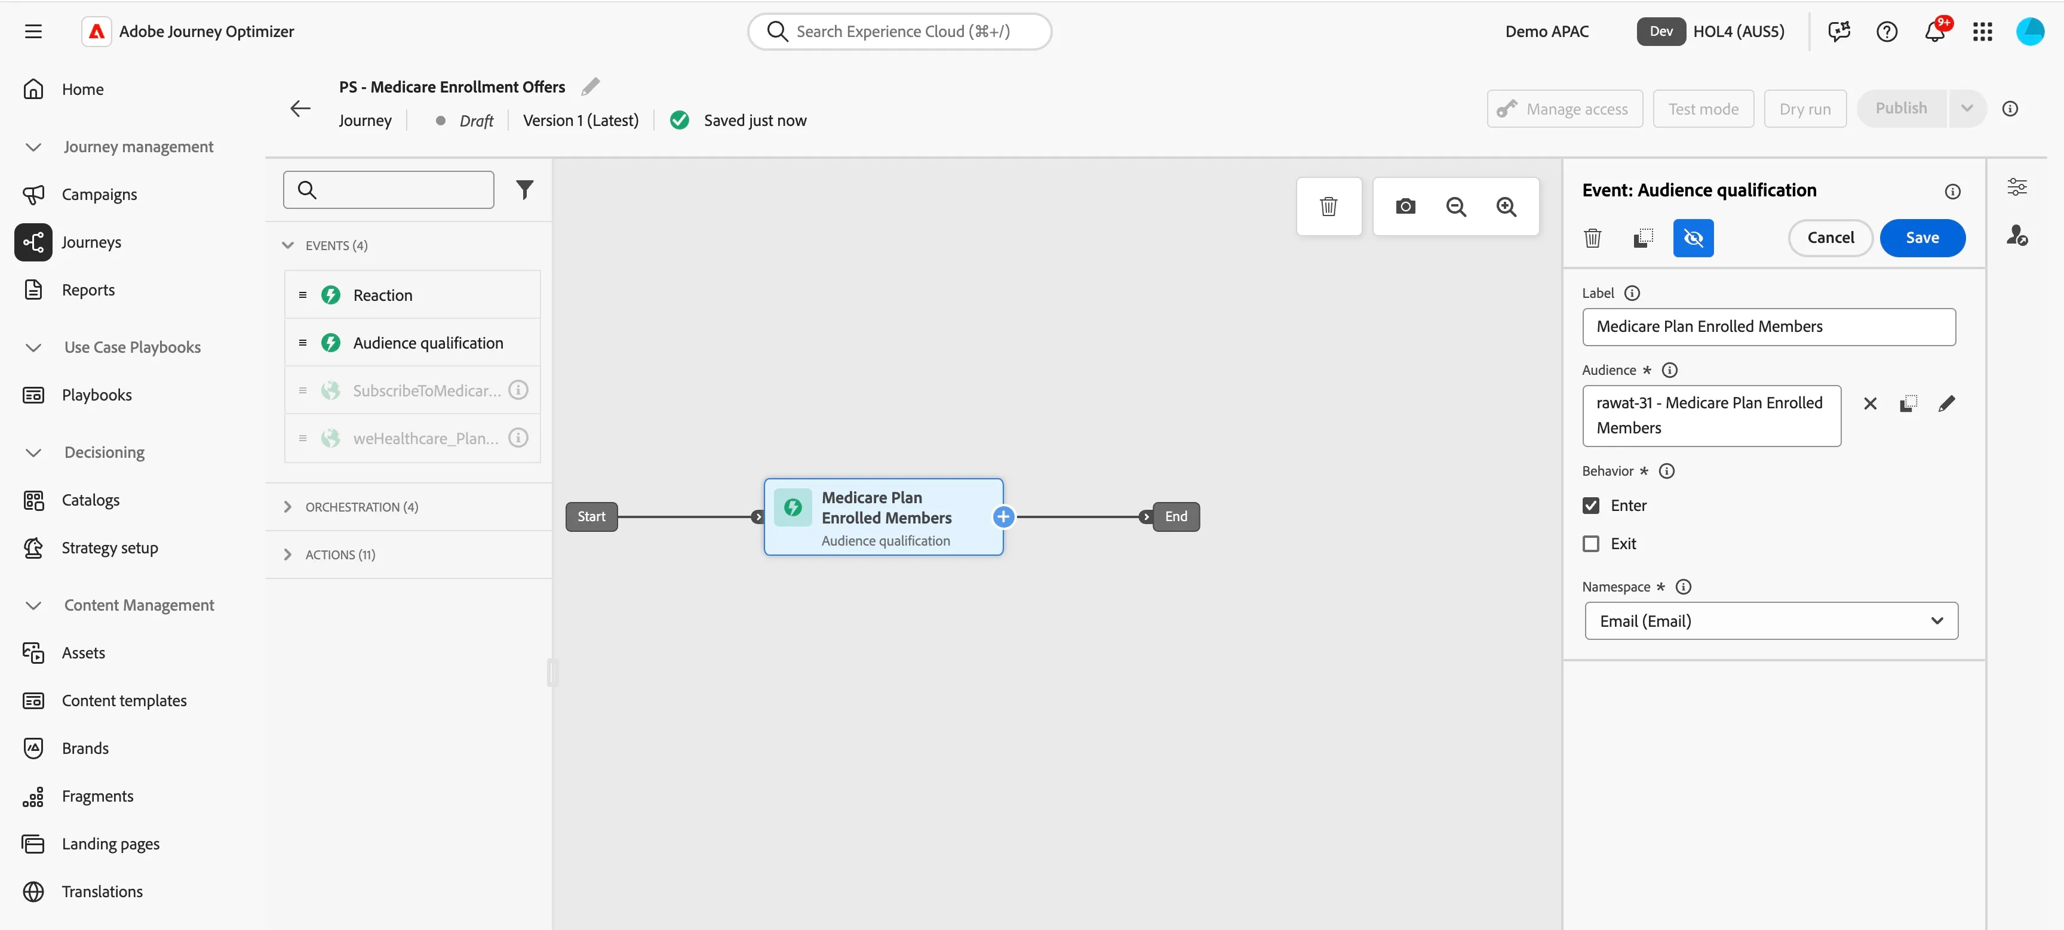Click the back arrow to journeys list
The width and height of the screenshot is (2064, 930).
pyautogui.click(x=300, y=108)
